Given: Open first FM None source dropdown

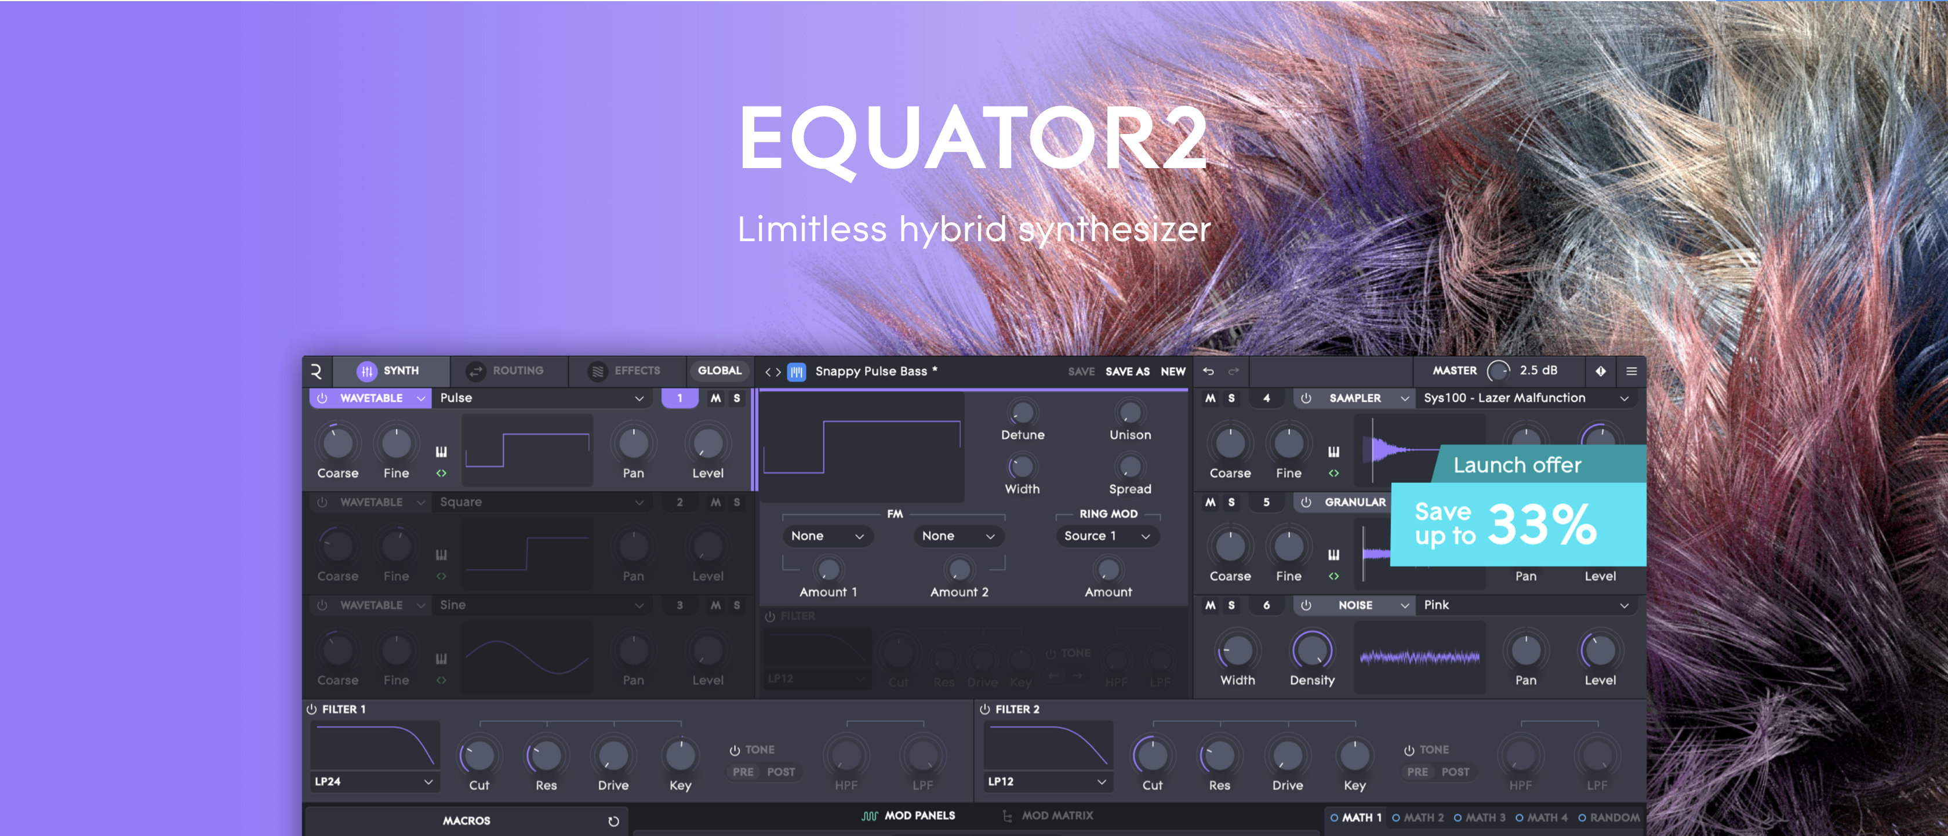Looking at the screenshot, I should (x=827, y=536).
